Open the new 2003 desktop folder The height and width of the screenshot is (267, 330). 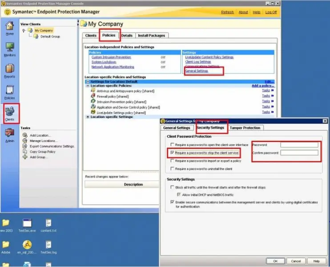coord(6,223)
